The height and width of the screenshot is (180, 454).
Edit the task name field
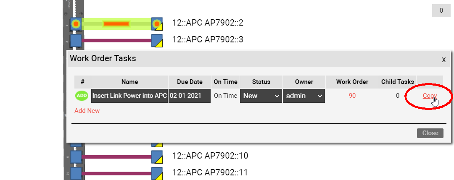pyautogui.click(x=129, y=96)
